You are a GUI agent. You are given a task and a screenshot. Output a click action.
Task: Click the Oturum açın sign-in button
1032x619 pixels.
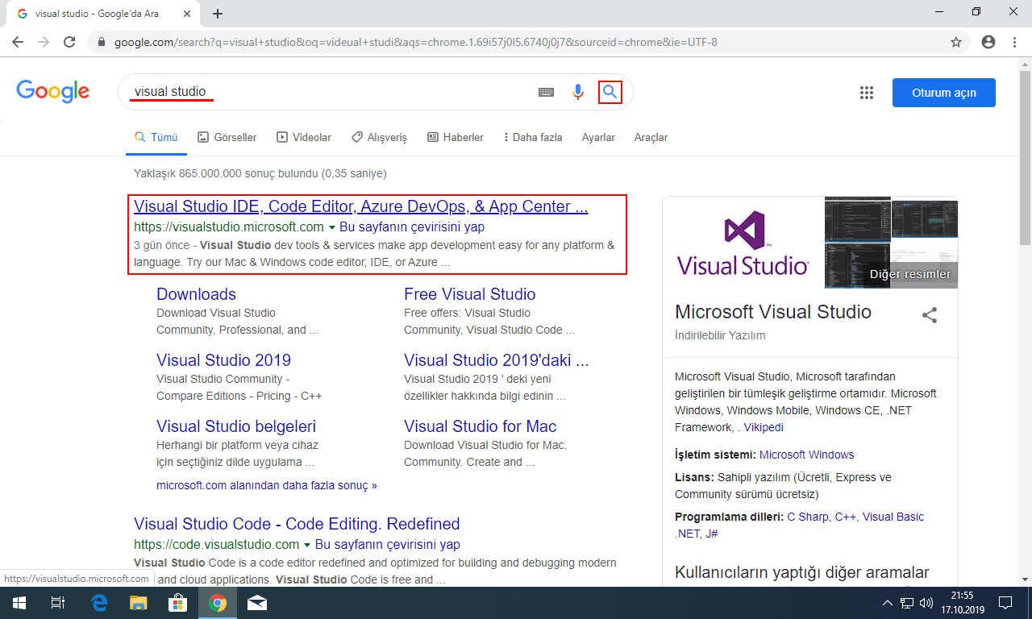[944, 93]
